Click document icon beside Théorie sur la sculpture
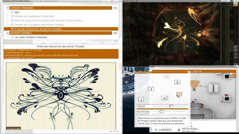Image resolution: width=239 pixels, height=134 pixels. coord(12,25)
